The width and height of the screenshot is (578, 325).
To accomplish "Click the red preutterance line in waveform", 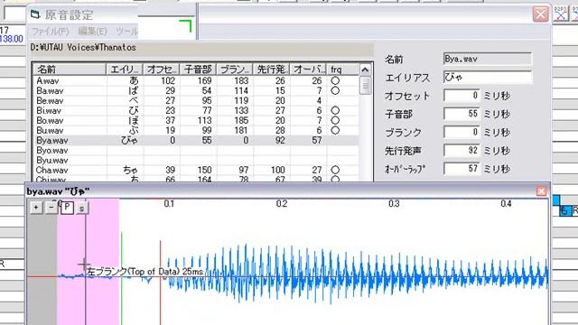I will point(161,282).
